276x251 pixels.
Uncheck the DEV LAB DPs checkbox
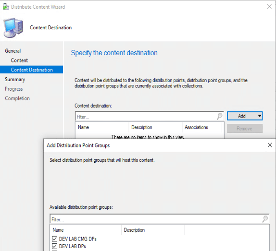[54, 246]
